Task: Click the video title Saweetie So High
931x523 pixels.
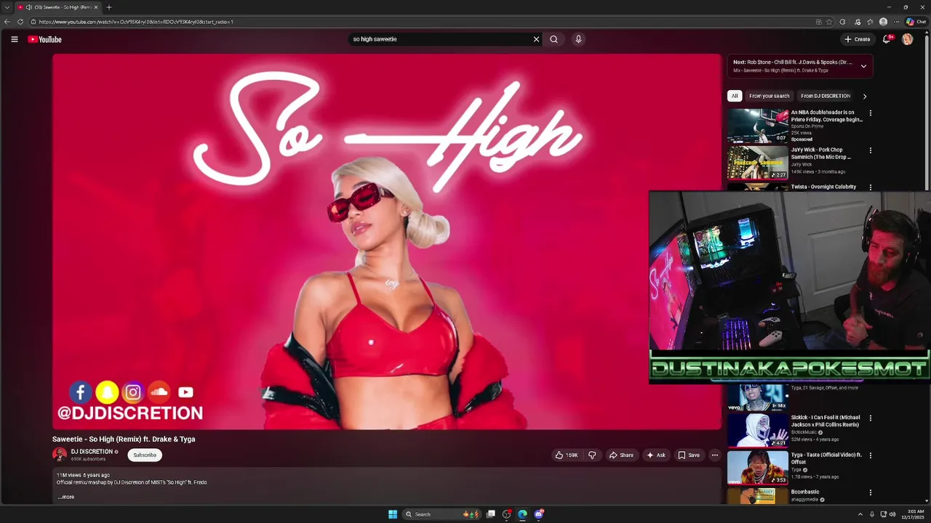Action: [124, 439]
